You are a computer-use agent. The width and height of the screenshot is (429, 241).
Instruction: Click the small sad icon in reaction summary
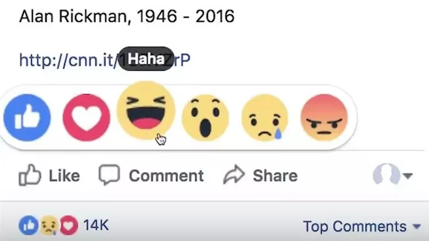[49, 225]
